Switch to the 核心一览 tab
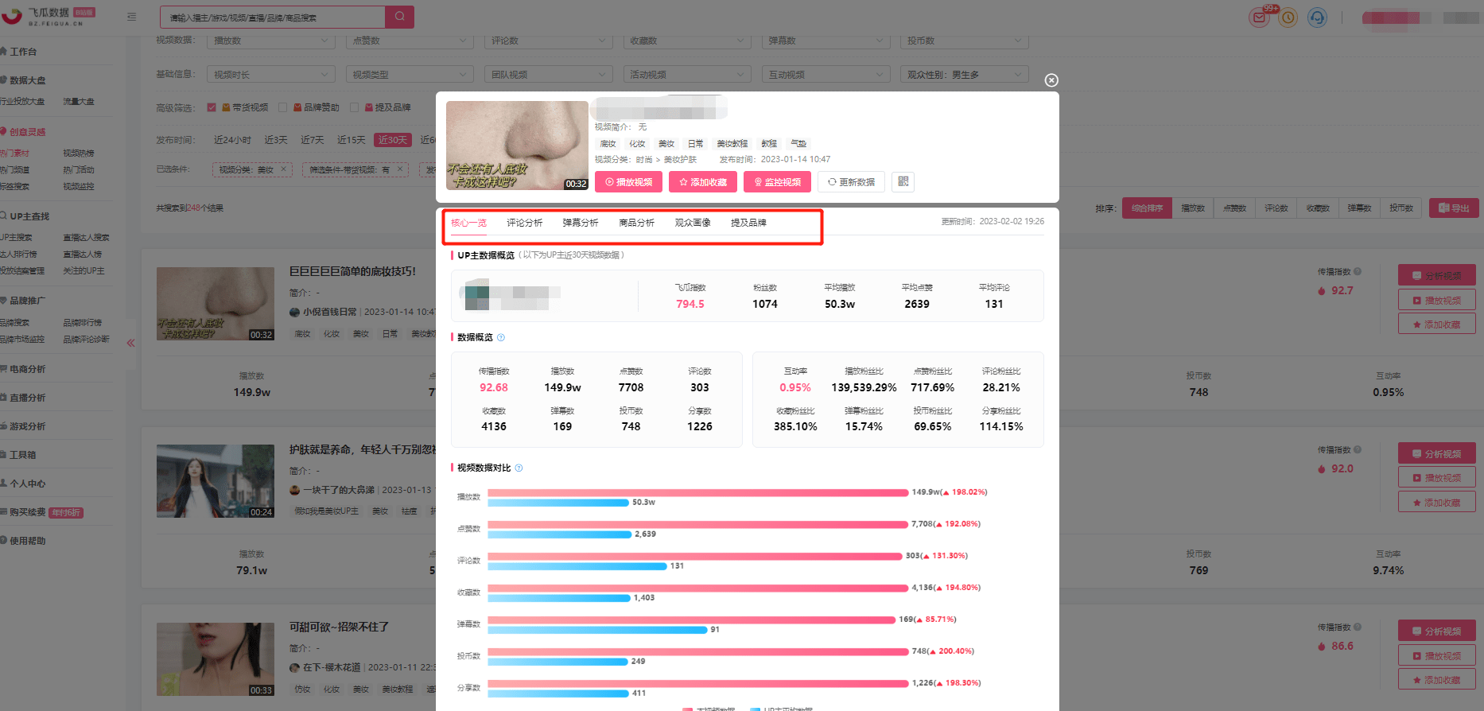The image size is (1484, 711). click(468, 223)
